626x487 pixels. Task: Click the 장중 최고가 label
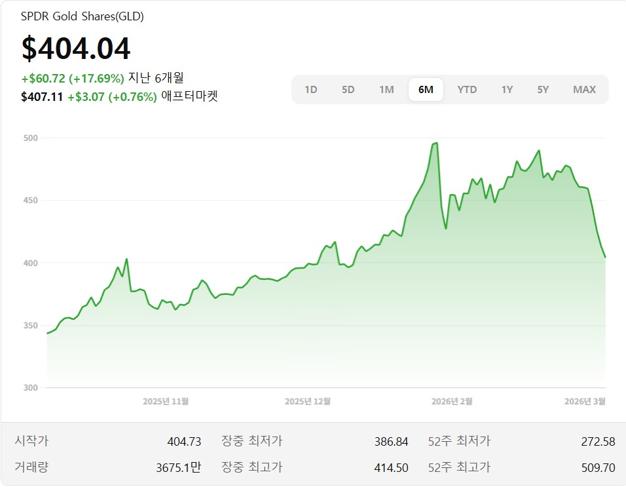[x=252, y=467]
